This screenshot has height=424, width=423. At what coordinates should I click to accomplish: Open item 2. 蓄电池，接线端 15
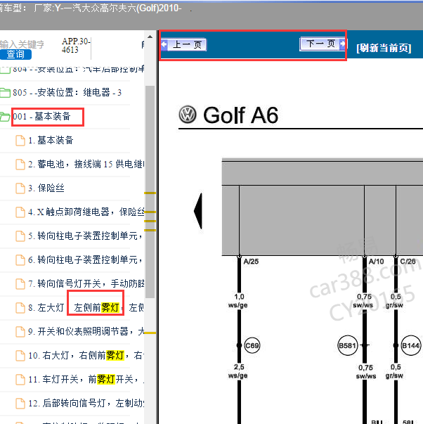pyautogui.click(x=86, y=164)
